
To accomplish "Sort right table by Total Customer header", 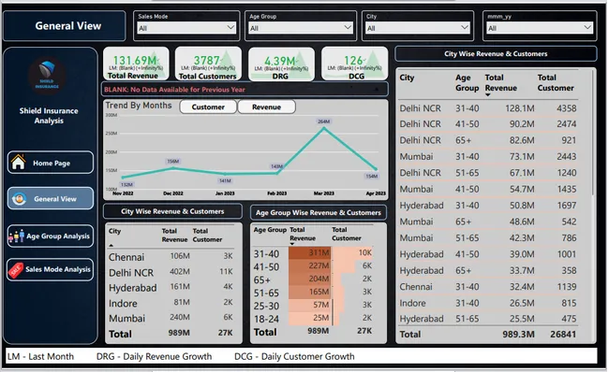I will point(556,83).
